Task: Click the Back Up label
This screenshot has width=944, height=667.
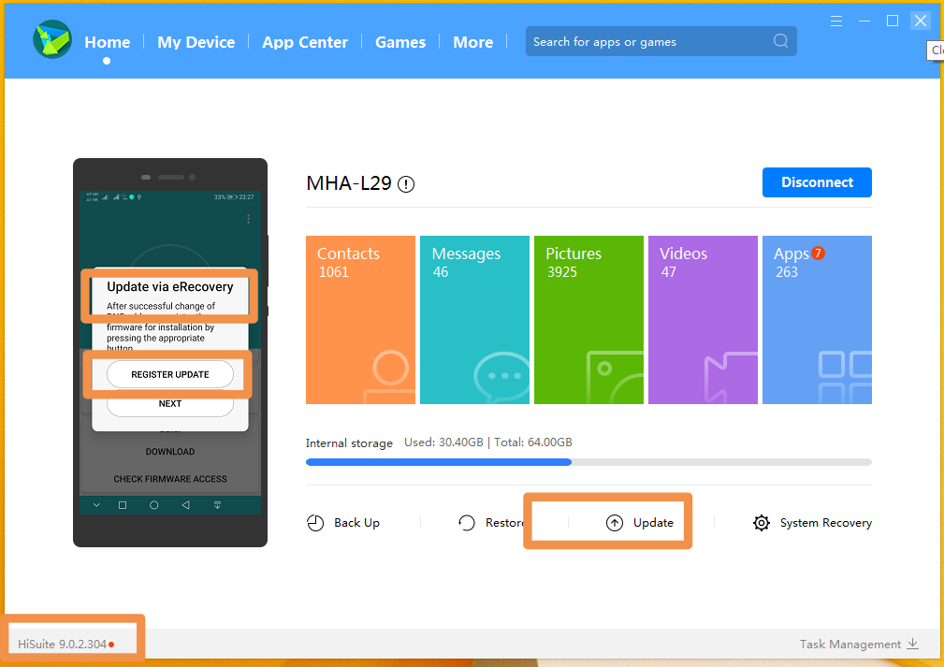Action: pos(357,523)
